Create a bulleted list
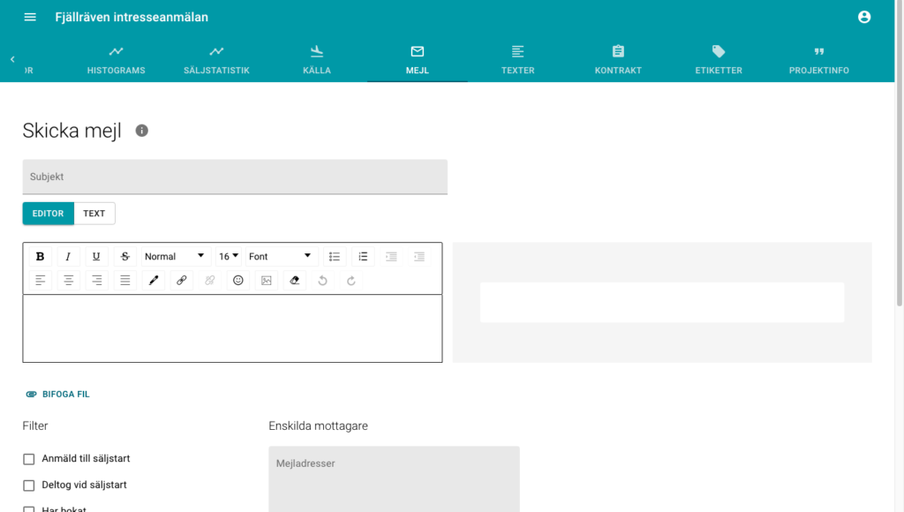The height and width of the screenshot is (512, 904). click(334, 256)
